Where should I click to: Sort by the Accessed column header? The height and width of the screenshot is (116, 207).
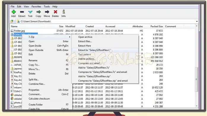(110, 26)
